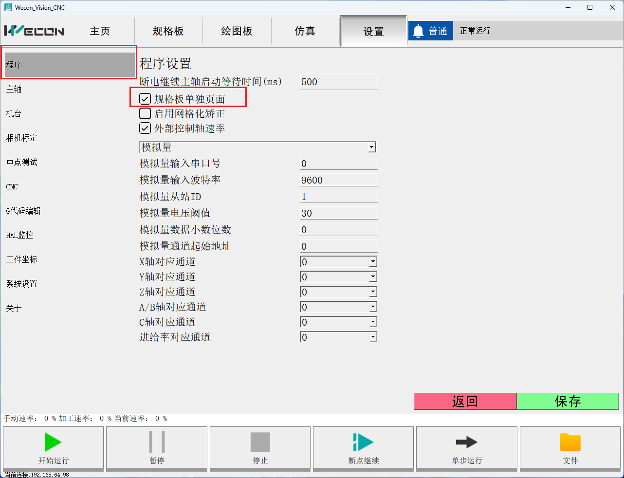Viewport: 624px width, 478px height.
Task: Click the notification bell icon
Action: [418, 31]
